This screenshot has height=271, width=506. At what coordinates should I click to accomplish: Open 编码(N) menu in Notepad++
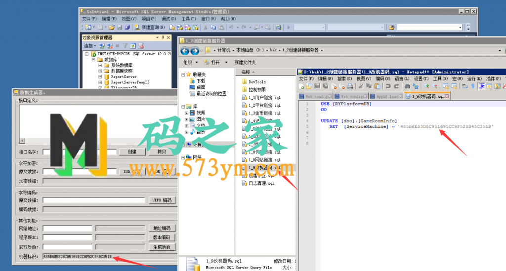[x=383, y=78]
